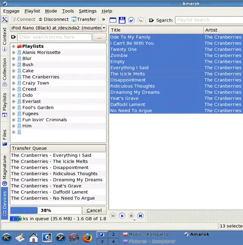This screenshot has width=243, height=245.
Task: Open the Playlist menu
Action: pos(32,11)
